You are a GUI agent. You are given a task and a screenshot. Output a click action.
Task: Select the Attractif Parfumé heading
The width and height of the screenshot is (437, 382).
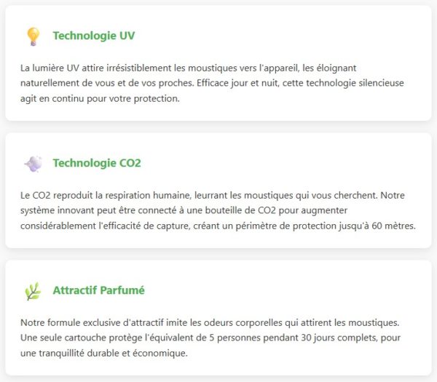[98, 290]
